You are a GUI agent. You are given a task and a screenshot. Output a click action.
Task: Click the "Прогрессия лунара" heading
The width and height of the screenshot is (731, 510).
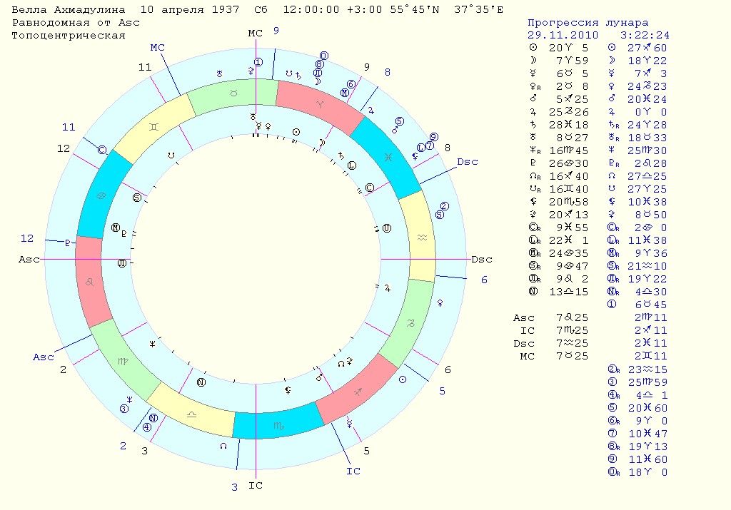point(588,22)
